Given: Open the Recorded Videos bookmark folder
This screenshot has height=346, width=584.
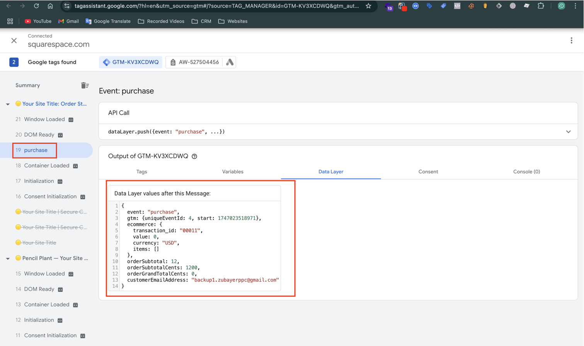Looking at the screenshot, I should (x=161, y=21).
